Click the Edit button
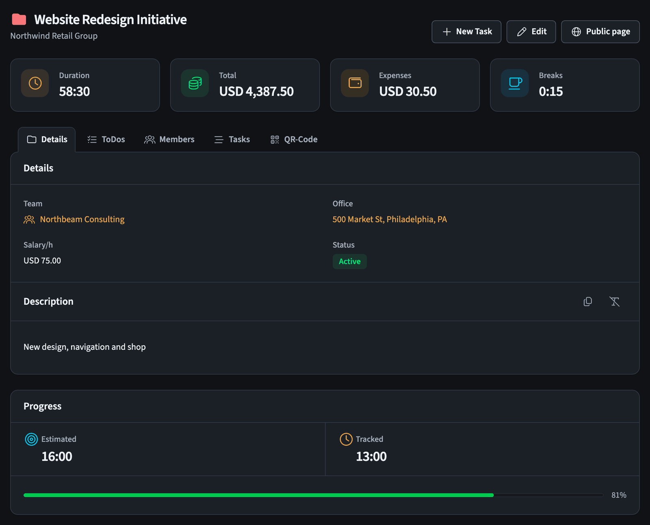The width and height of the screenshot is (650, 525). 531,32
